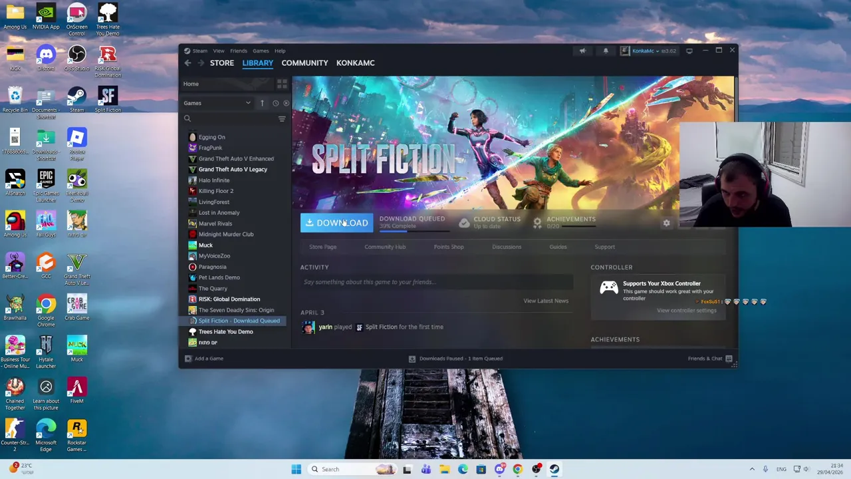Switch to the LIBRARY tab
The width and height of the screenshot is (851, 479).
tap(257, 63)
